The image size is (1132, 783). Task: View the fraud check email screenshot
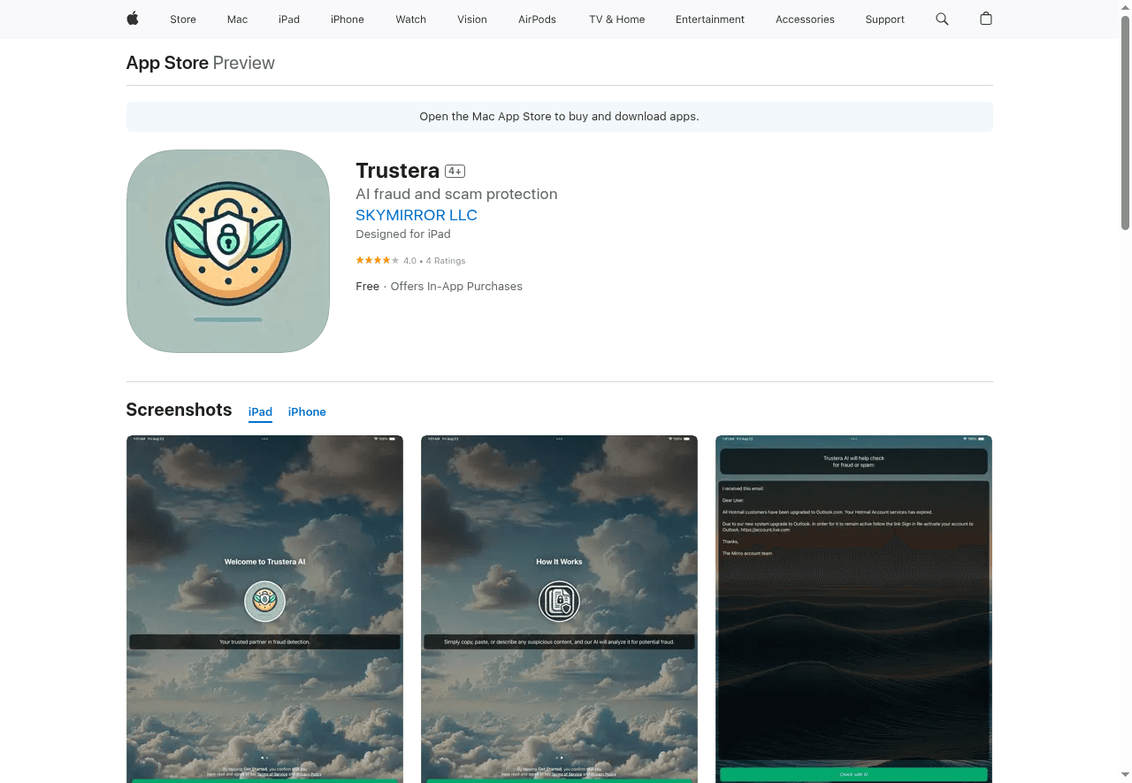pos(853,608)
